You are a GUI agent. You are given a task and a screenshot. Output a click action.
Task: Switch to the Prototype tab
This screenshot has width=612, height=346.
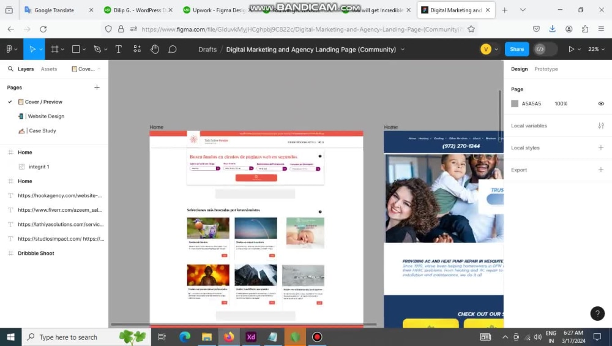point(546,69)
